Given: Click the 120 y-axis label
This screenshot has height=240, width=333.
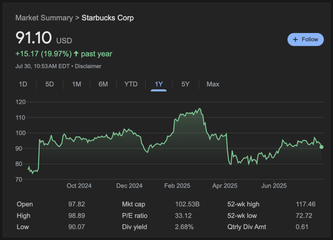Looking at the screenshot, I should (x=20, y=102).
